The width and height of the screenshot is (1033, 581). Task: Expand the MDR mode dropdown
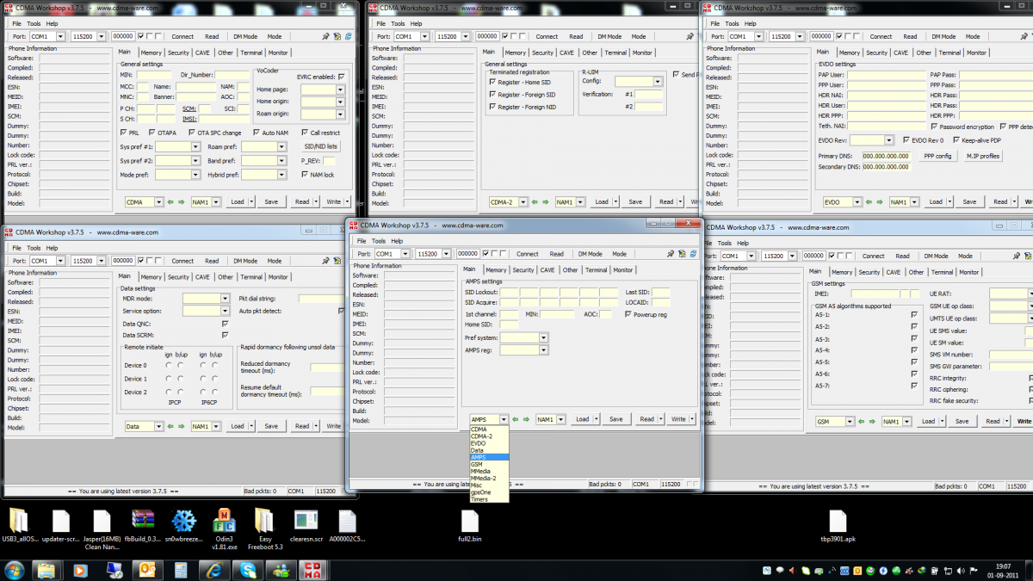point(225,299)
